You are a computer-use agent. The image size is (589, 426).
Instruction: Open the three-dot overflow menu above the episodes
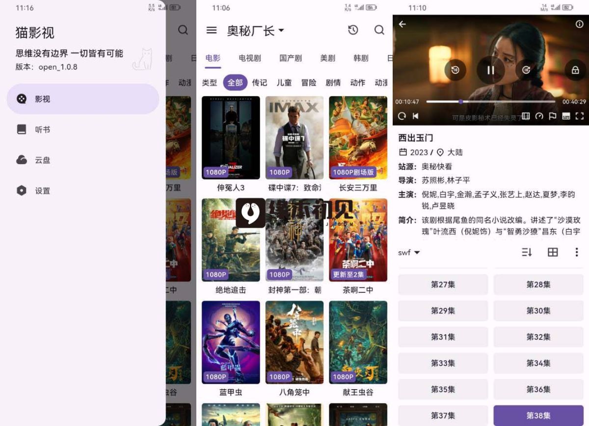577,252
